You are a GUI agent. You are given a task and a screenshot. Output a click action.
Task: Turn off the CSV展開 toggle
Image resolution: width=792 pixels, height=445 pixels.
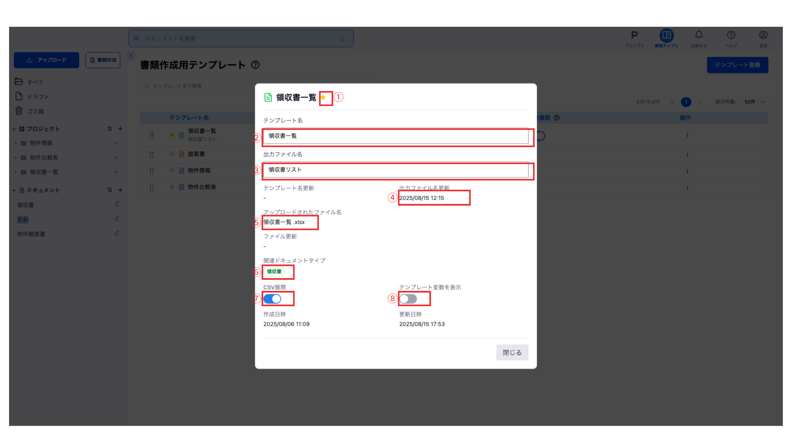pos(272,299)
